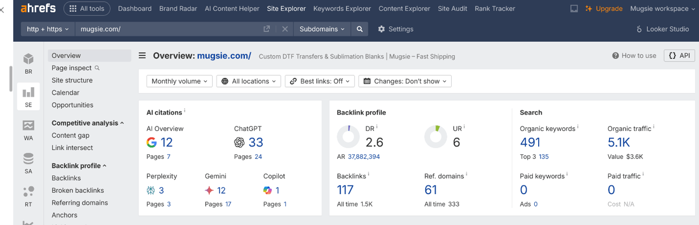Open Backlinks report in sidebar
Viewport: 699px width, 225px height.
click(x=66, y=178)
